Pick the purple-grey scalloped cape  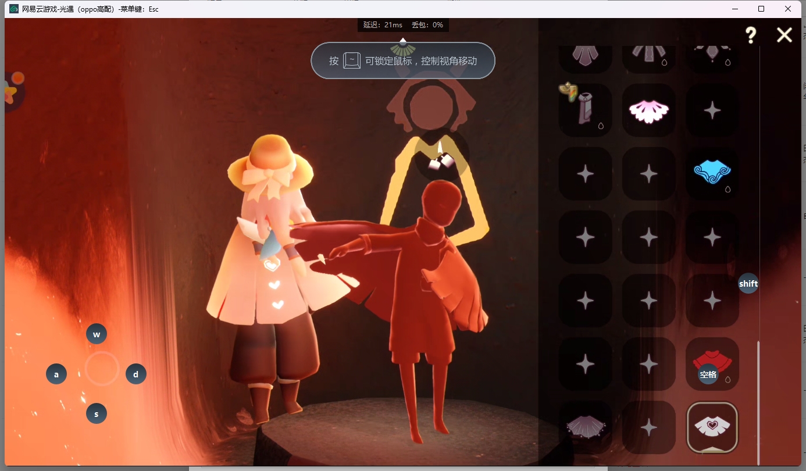click(x=586, y=427)
